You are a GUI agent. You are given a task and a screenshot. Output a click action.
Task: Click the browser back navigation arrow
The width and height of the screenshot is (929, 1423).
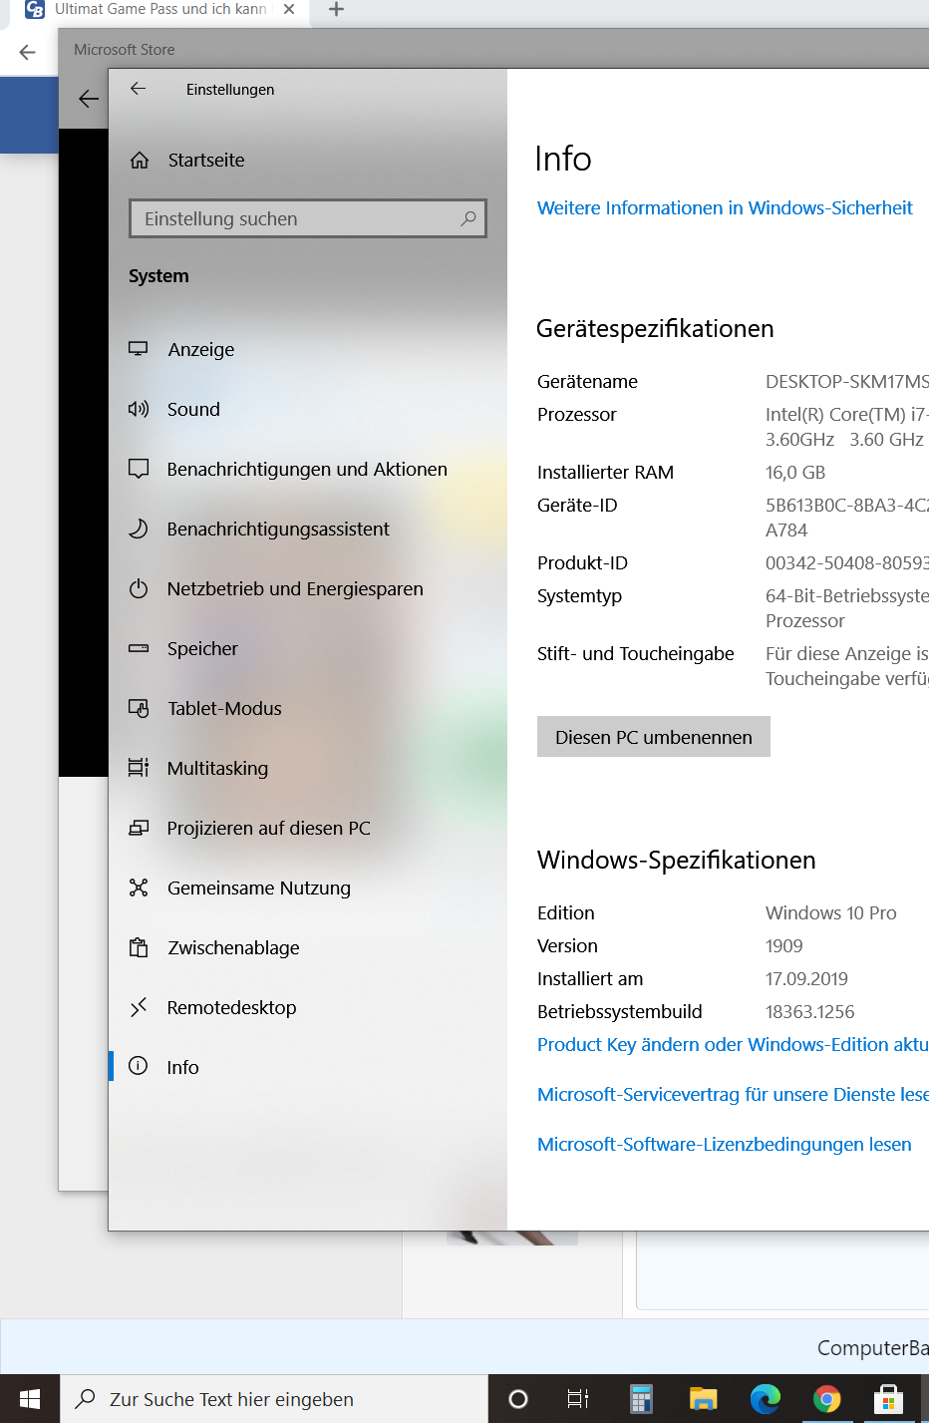(x=28, y=52)
